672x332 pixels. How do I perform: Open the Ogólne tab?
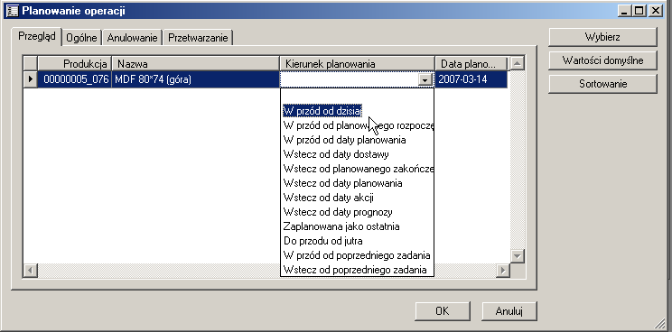point(81,38)
